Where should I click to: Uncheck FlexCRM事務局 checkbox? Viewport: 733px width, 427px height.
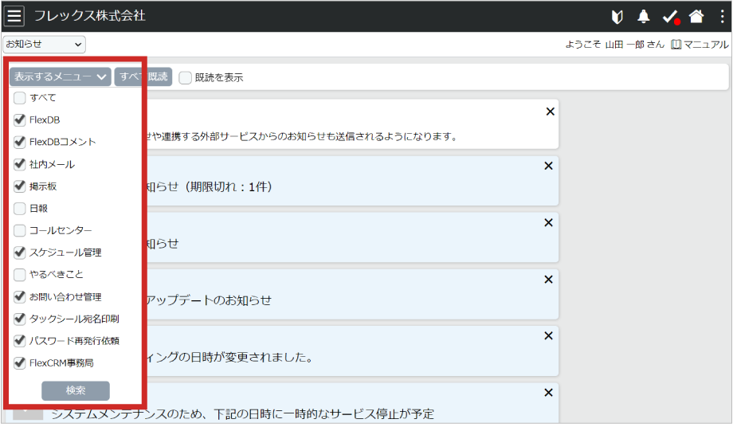coord(20,362)
